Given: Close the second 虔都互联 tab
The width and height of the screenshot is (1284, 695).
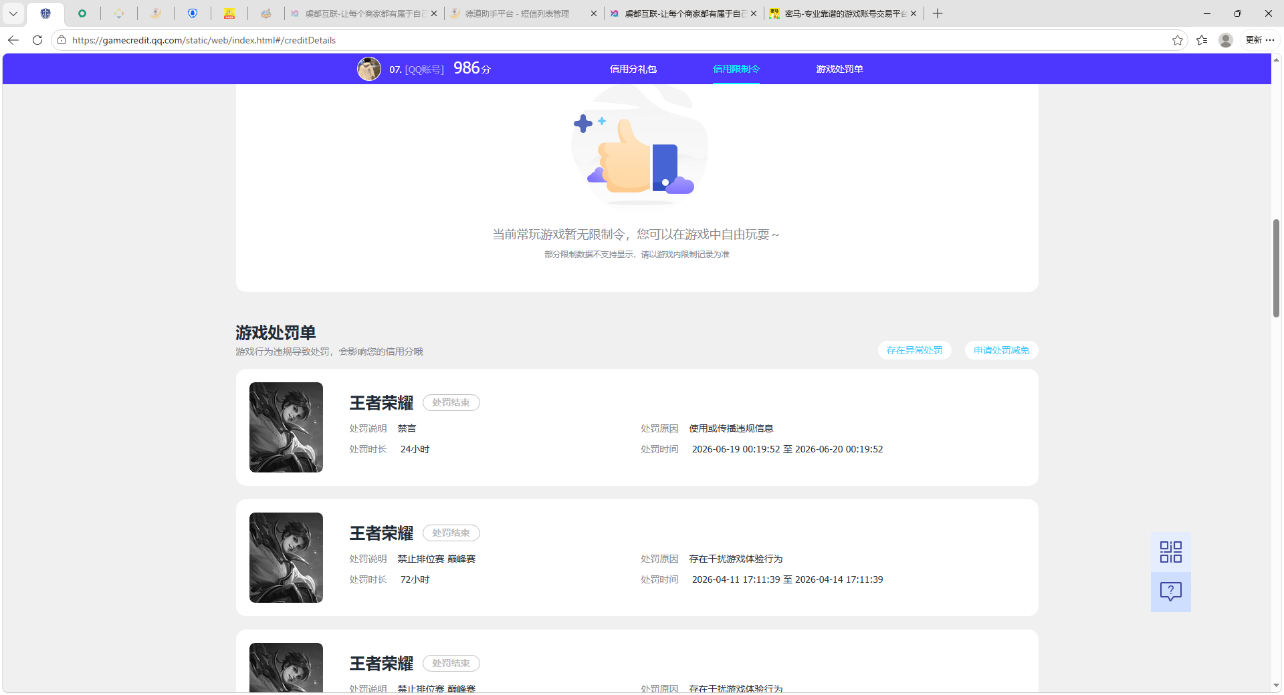Looking at the screenshot, I should coord(754,13).
